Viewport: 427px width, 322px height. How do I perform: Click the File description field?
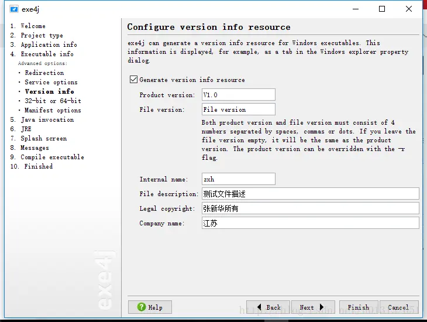(x=311, y=194)
